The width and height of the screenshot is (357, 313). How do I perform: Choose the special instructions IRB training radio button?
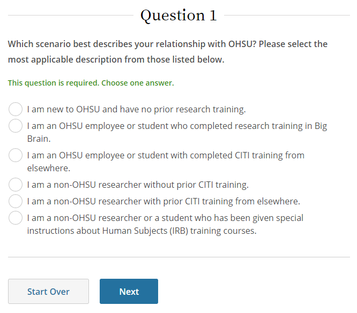pyautogui.click(x=16, y=218)
